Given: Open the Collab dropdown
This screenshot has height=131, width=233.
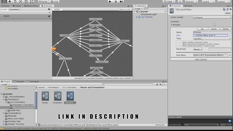Looking at the screenshot, I should click(x=169, y=1).
